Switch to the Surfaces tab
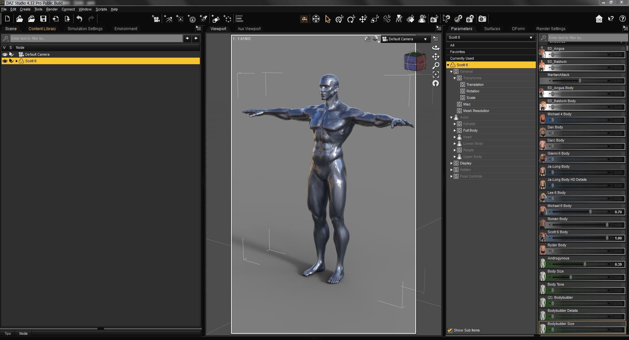The image size is (629, 340). tap(492, 29)
